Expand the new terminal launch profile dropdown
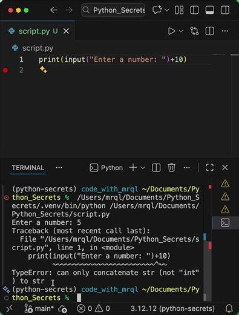239x315 pixels. click(143, 168)
